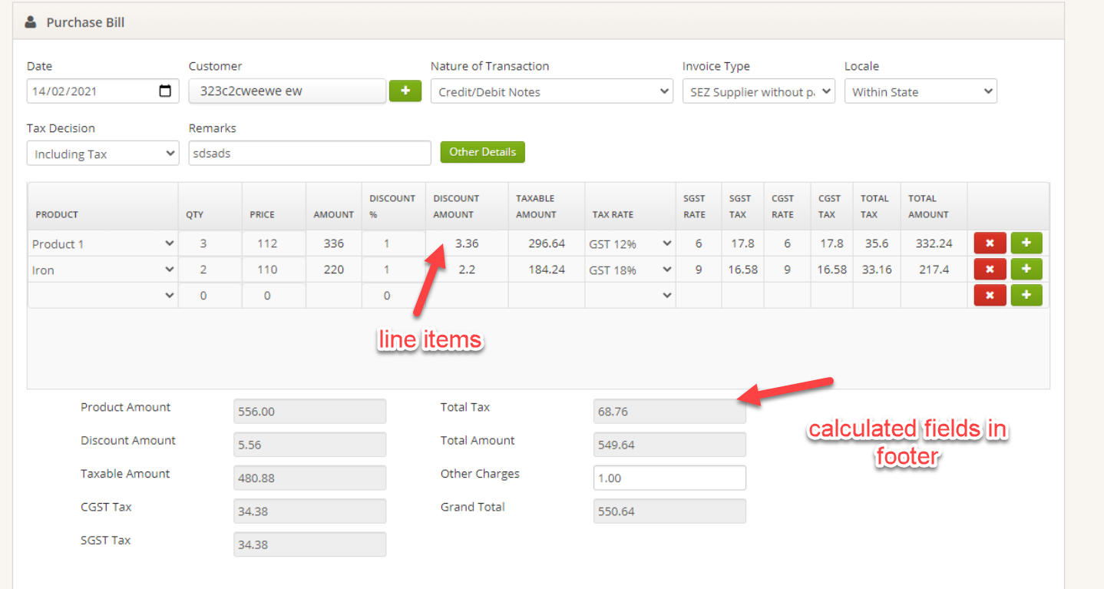Edit the Other Charges amount field
This screenshot has height=589, width=1104.
669,478
